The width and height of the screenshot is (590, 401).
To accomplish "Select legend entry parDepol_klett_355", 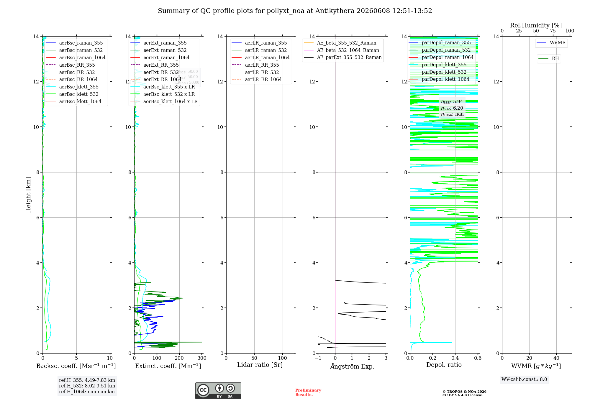I will point(438,65).
